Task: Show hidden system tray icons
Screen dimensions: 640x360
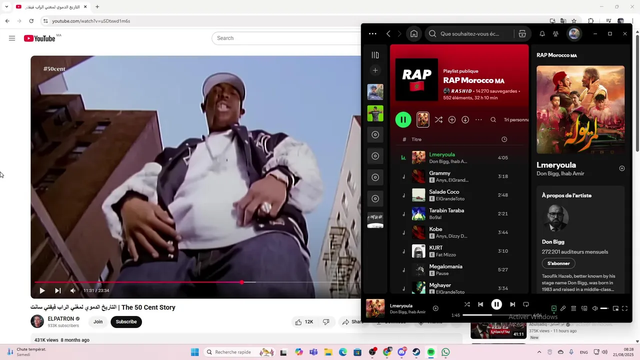Action: 539,352
